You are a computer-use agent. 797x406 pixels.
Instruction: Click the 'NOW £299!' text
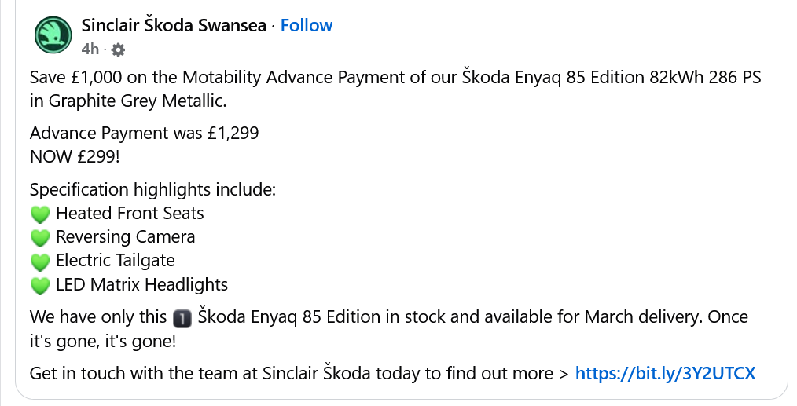click(75, 156)
